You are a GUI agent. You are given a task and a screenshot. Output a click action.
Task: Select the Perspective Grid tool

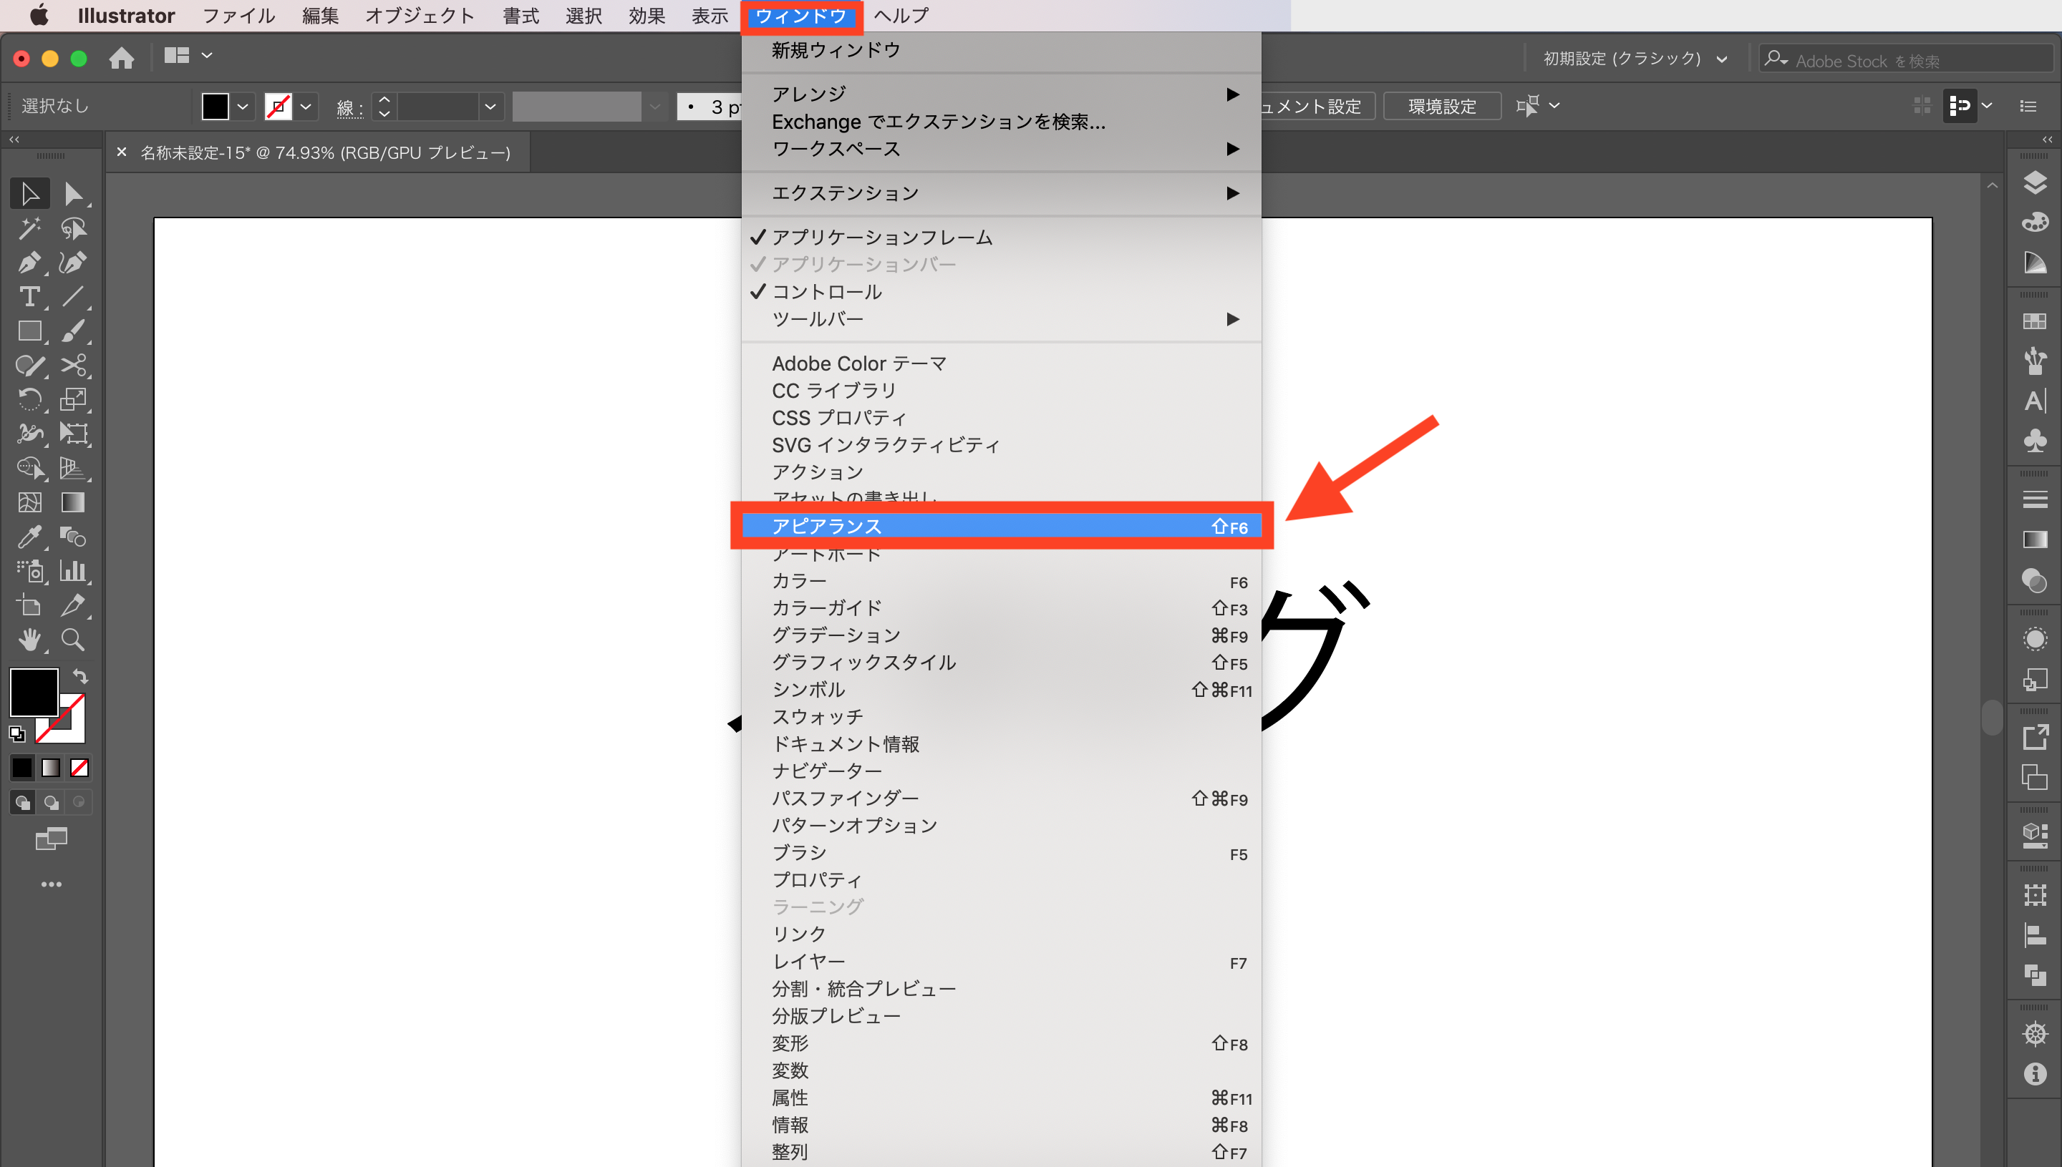pos(73,468)
